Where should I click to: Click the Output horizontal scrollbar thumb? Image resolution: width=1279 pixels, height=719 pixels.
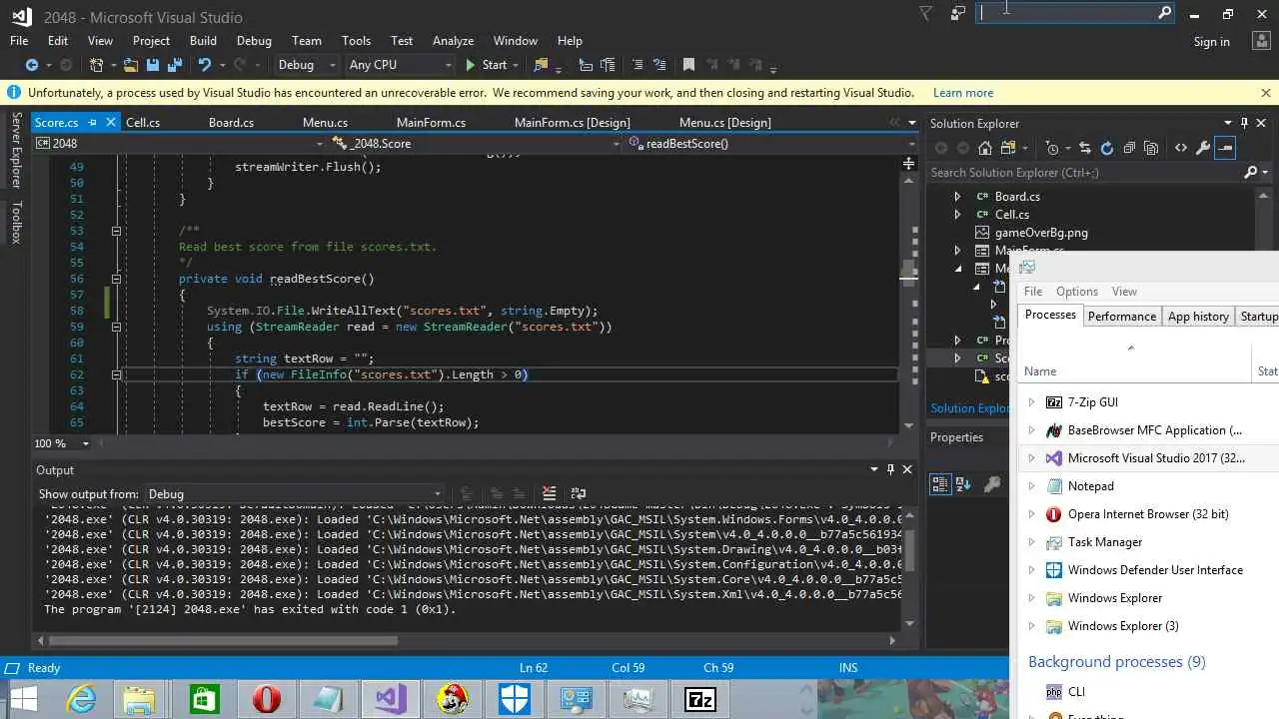click(x=223, y=641)
